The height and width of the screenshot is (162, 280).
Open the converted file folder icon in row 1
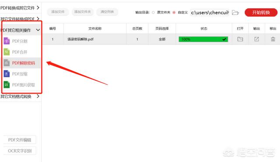(x=240, y=39)
